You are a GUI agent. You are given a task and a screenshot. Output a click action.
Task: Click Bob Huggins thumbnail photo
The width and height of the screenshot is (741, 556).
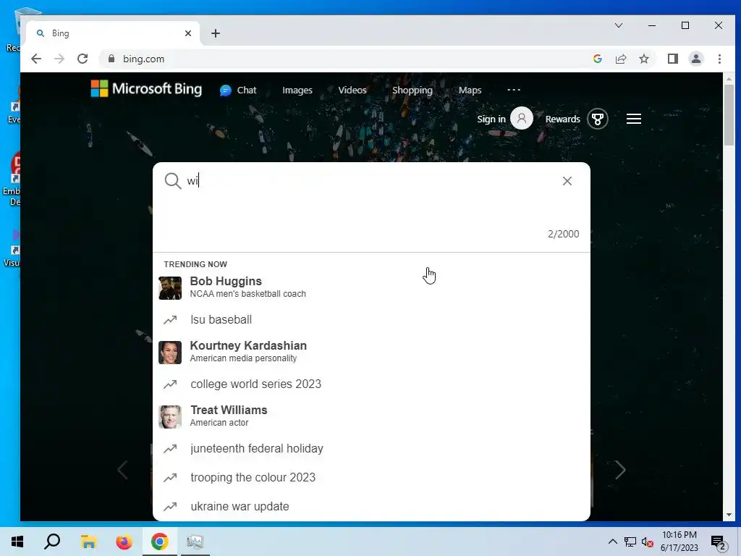170,288
